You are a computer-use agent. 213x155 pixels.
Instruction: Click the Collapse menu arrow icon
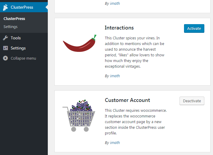click(x=5, y=58)
